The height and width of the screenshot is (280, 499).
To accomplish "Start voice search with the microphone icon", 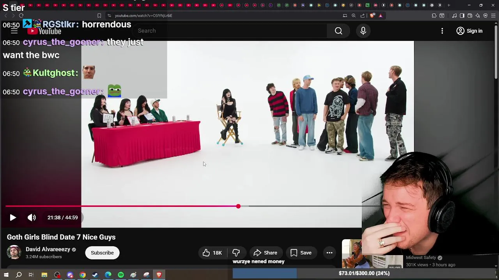I will tap(363, 31).
